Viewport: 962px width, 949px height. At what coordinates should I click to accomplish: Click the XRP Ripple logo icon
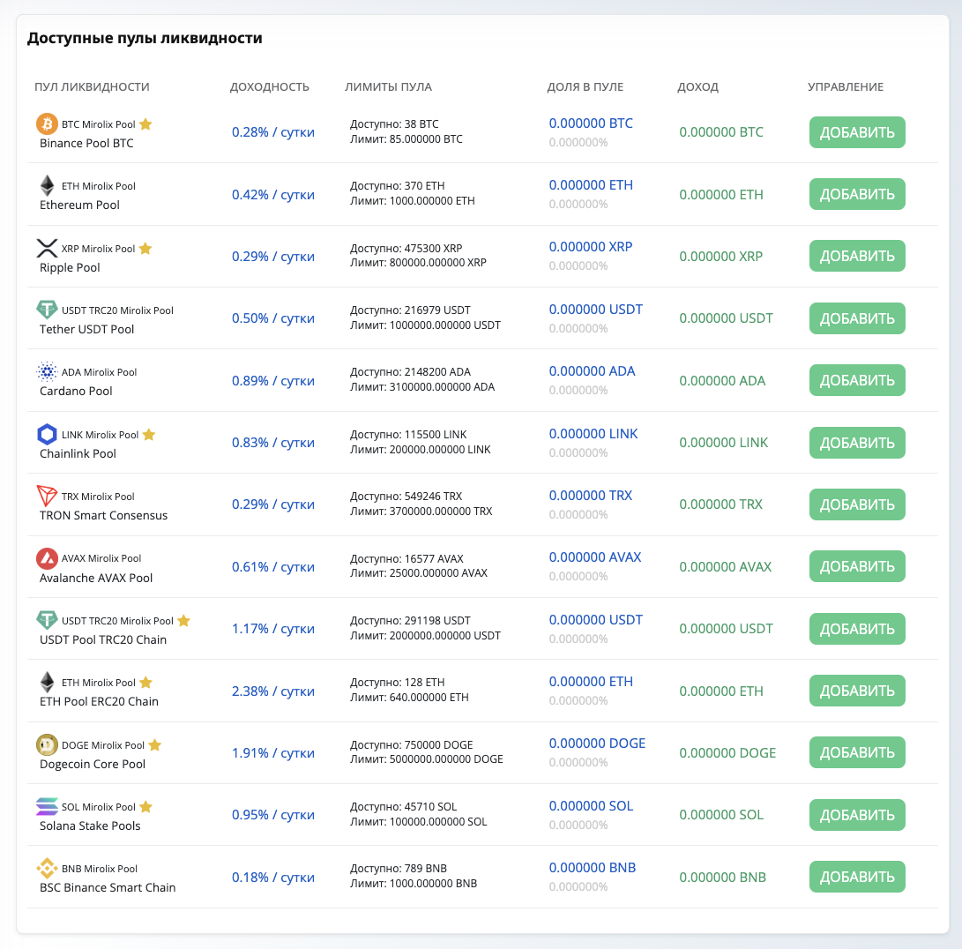pyautogui.click(x=47, y=248)
